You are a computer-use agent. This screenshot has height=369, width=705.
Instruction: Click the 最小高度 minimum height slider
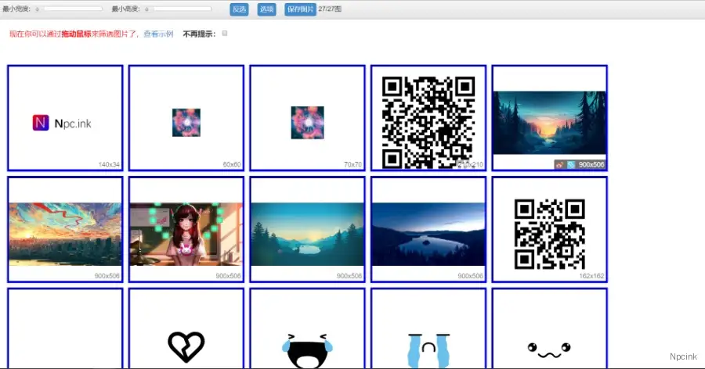pos(179,9)
